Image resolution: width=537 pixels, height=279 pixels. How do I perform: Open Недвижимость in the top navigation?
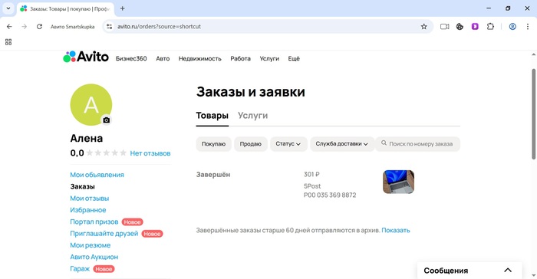tap(200, 58)
